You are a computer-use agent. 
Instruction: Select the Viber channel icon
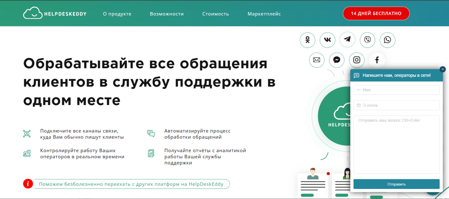coord(367,40)
